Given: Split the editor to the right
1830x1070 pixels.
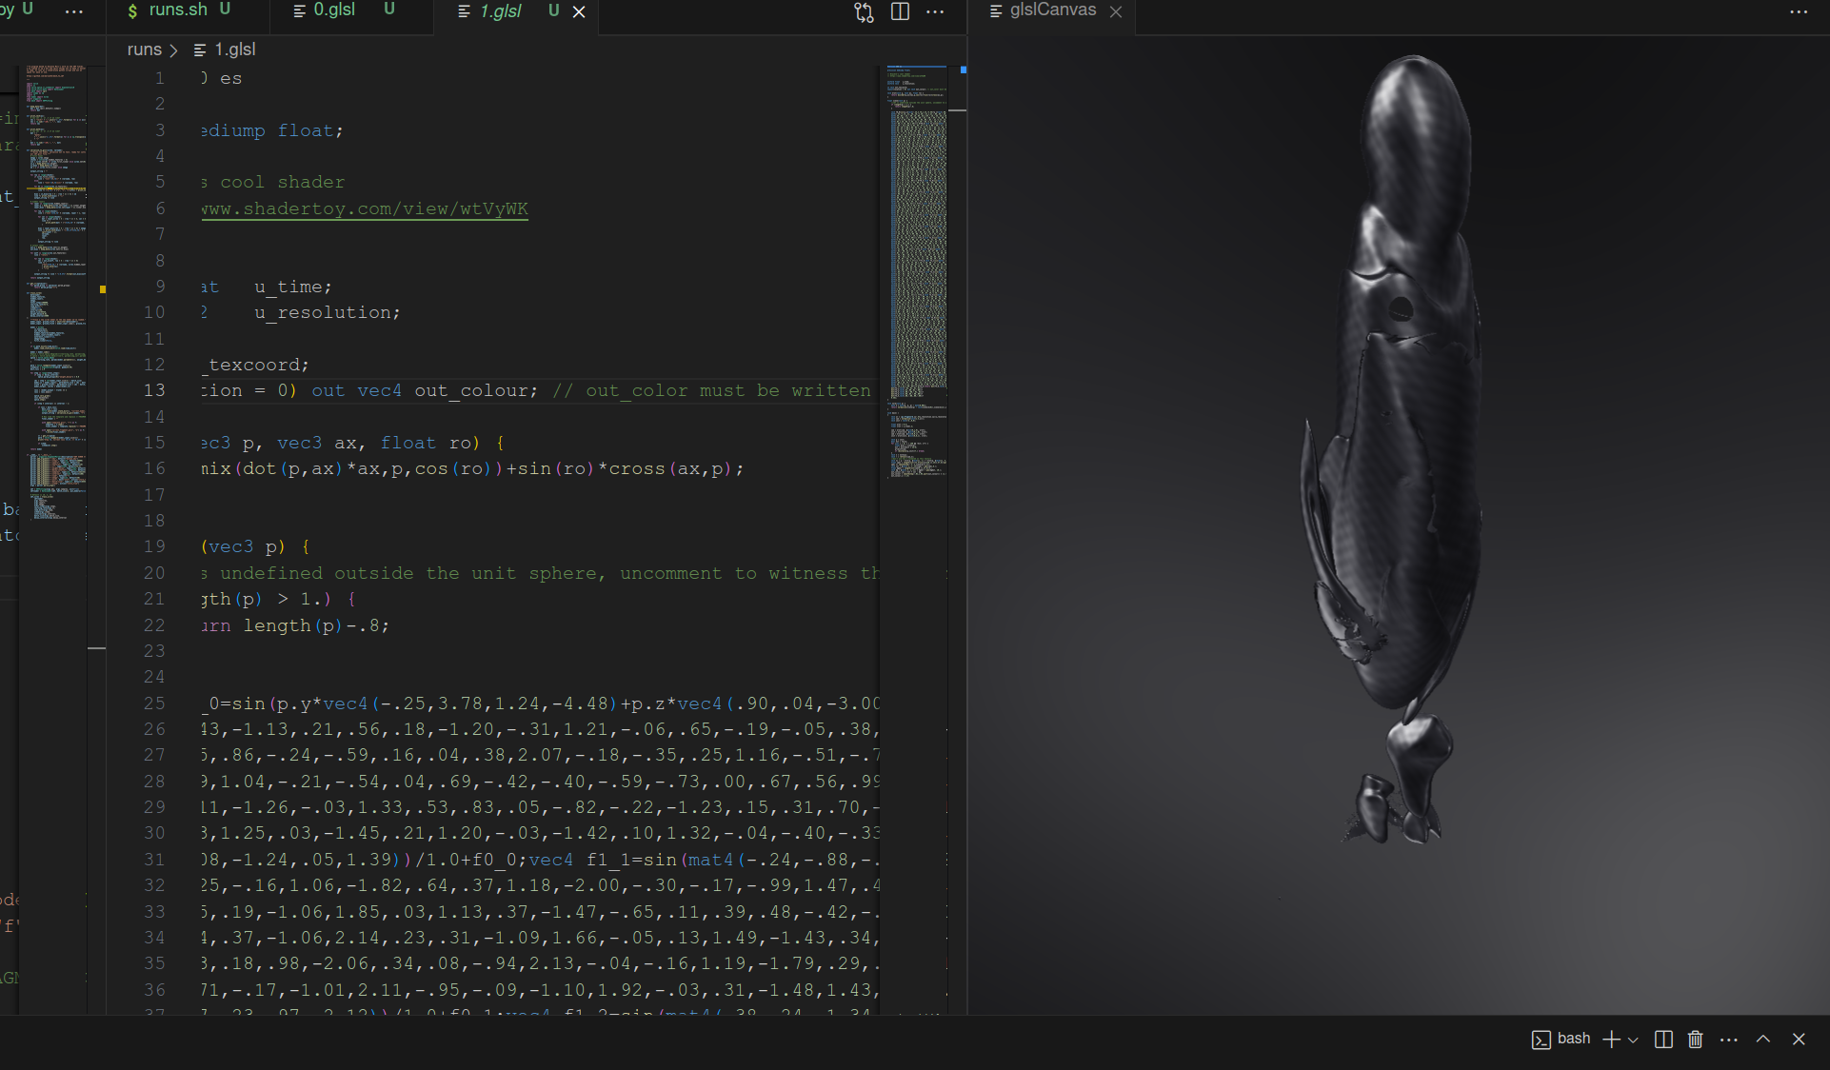Looking at the screenshot, I should click(900, 11).
